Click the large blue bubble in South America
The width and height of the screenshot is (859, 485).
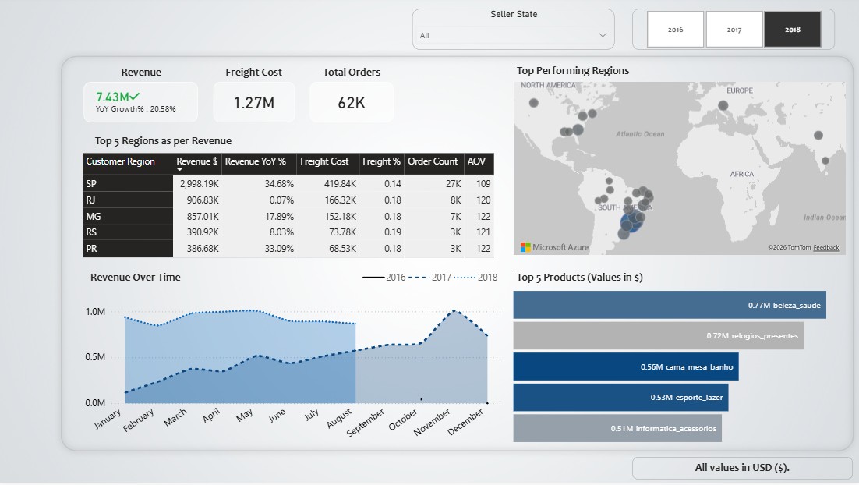pyautogui.click(x=631, y=222)
